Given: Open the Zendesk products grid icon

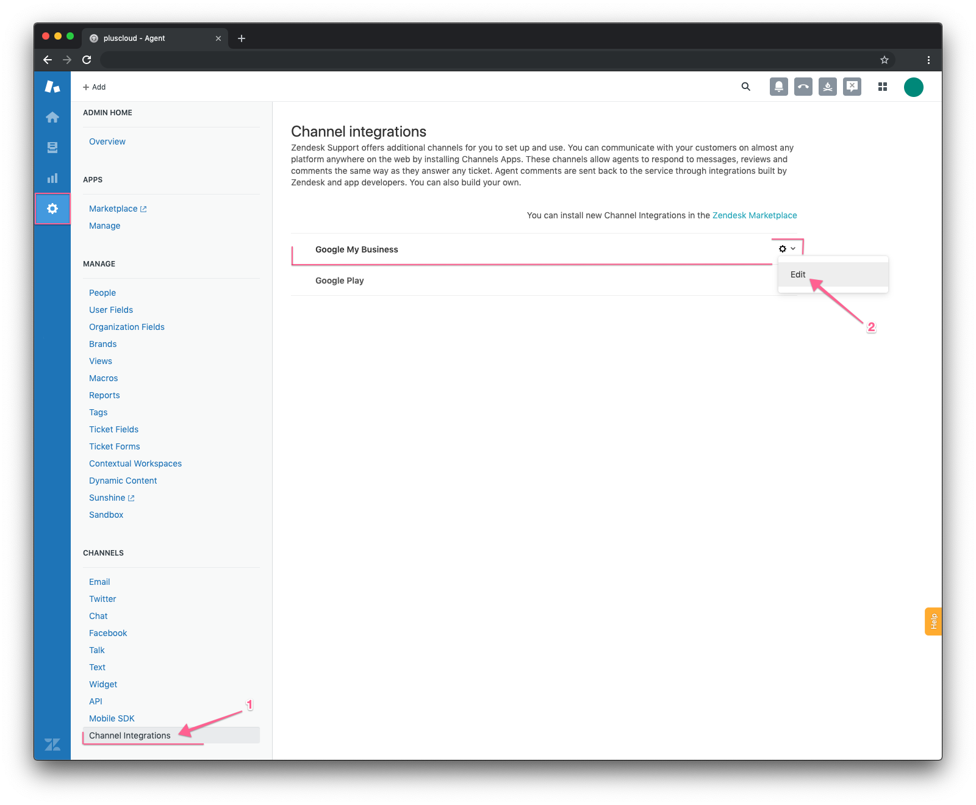Looking at the screenshot, I should tap(883, 87).
